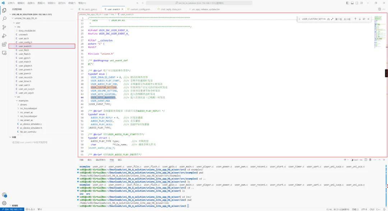Click the VS Code logo icon
This screenshot has height=211, width=388.
[x=3, y=3]
